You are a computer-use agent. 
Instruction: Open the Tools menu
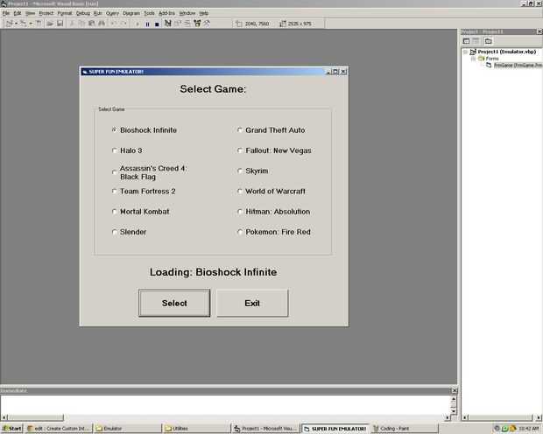point(149,13)
